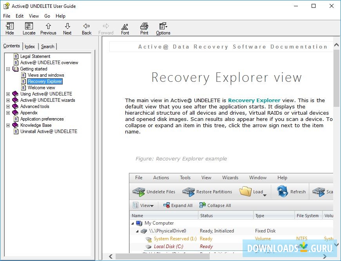Screen dimensions: 341x261
Task: Go to Next topic
Action: 67,29
